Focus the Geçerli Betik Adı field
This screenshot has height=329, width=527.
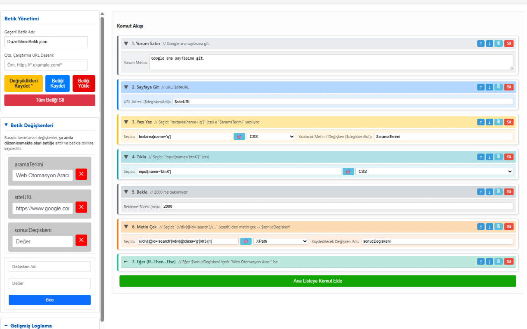[x=46, y=42]
